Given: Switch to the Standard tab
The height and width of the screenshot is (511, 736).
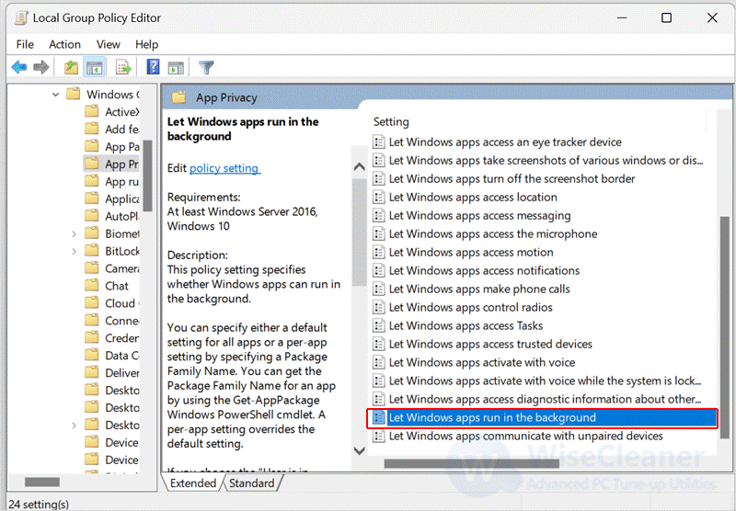Looking at the screenshot, I should pyautogui.click(x=251, y=483).
